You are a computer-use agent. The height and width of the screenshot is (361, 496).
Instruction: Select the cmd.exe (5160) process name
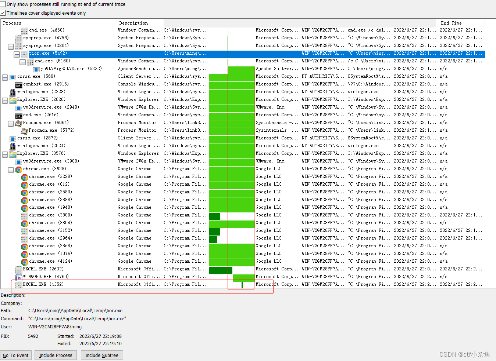point(52,61)
